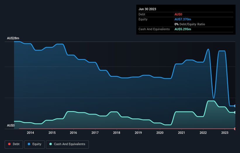Click the blue Equity legend dot
Viewport: 240px width, 153px height.
click(29, 144)
